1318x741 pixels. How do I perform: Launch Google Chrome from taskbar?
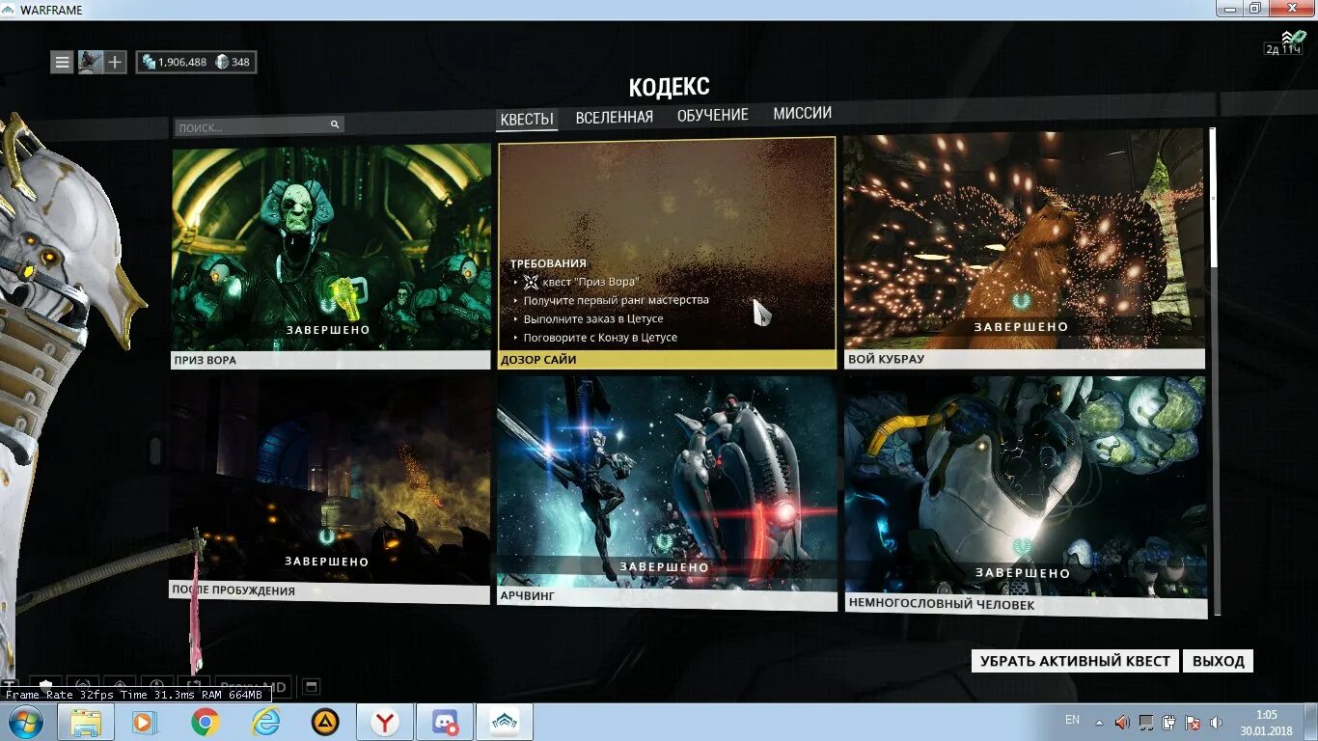tap(205, 722)
